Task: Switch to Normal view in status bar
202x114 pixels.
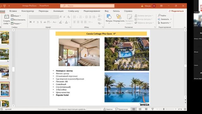Action: pyautogui.click(x=134, y=109)
